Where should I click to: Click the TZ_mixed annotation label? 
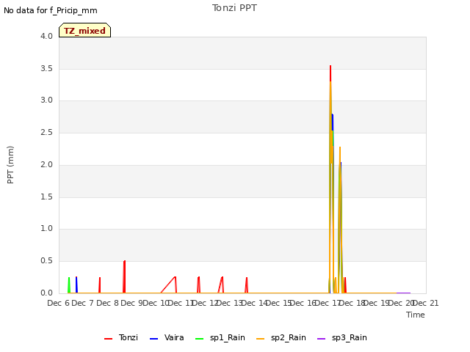click(85, 30)
